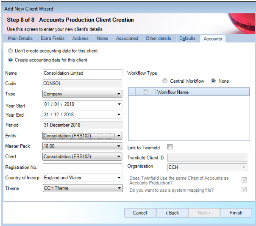Click Finish to complete the wizard
256x226 pixels.
pos(236,213)
